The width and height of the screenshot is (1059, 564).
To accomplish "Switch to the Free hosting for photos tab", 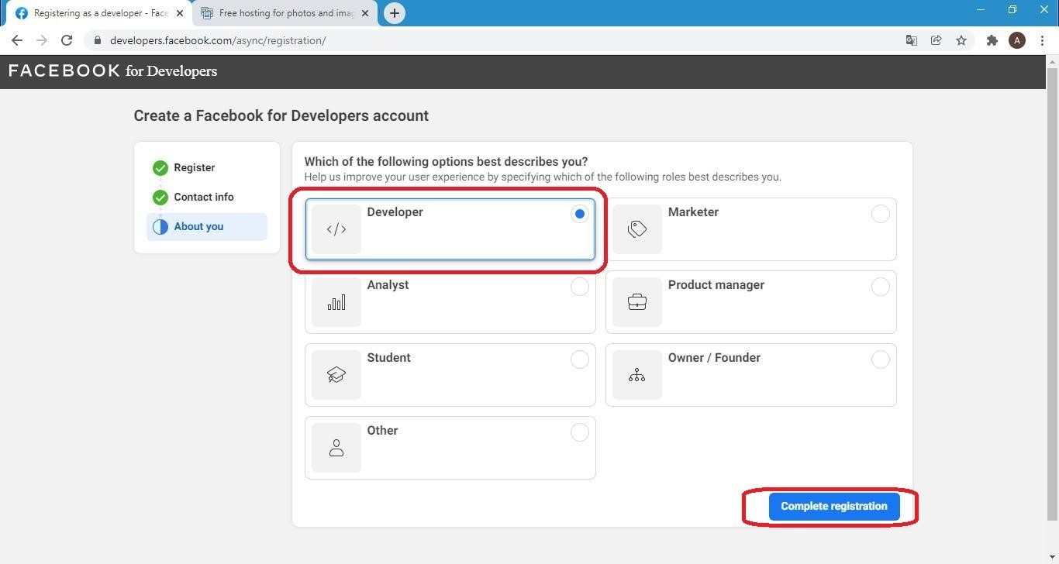I will 283,13.
